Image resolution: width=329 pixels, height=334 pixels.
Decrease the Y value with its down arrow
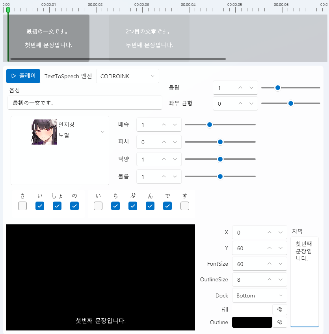click(281, 250)
